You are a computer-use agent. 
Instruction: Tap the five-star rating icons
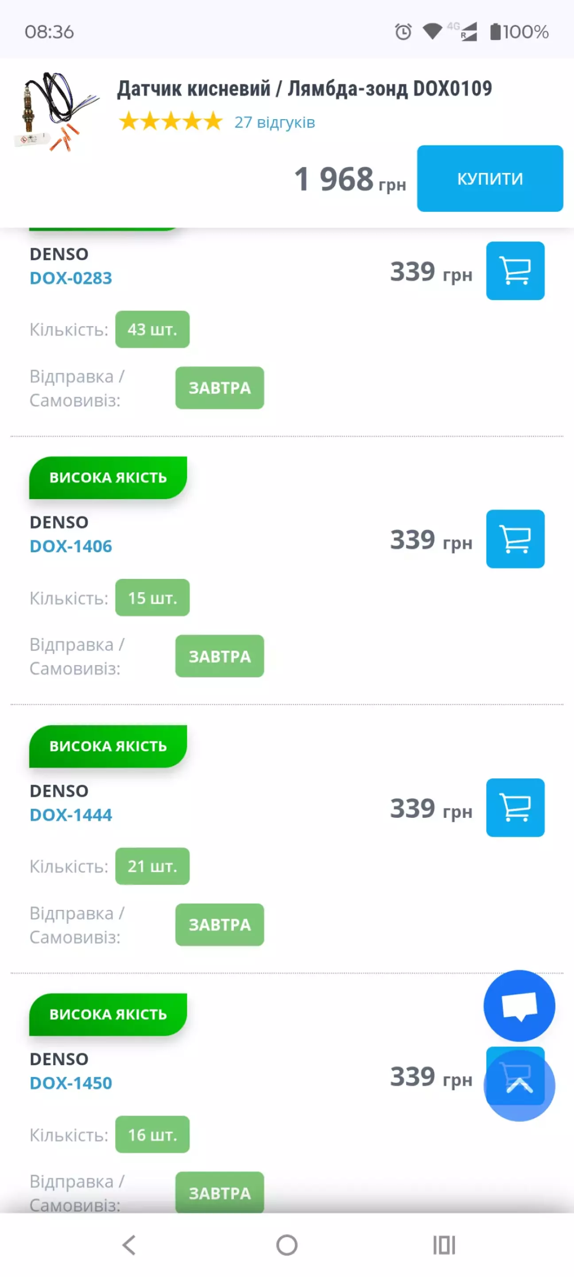coord(171,121)
